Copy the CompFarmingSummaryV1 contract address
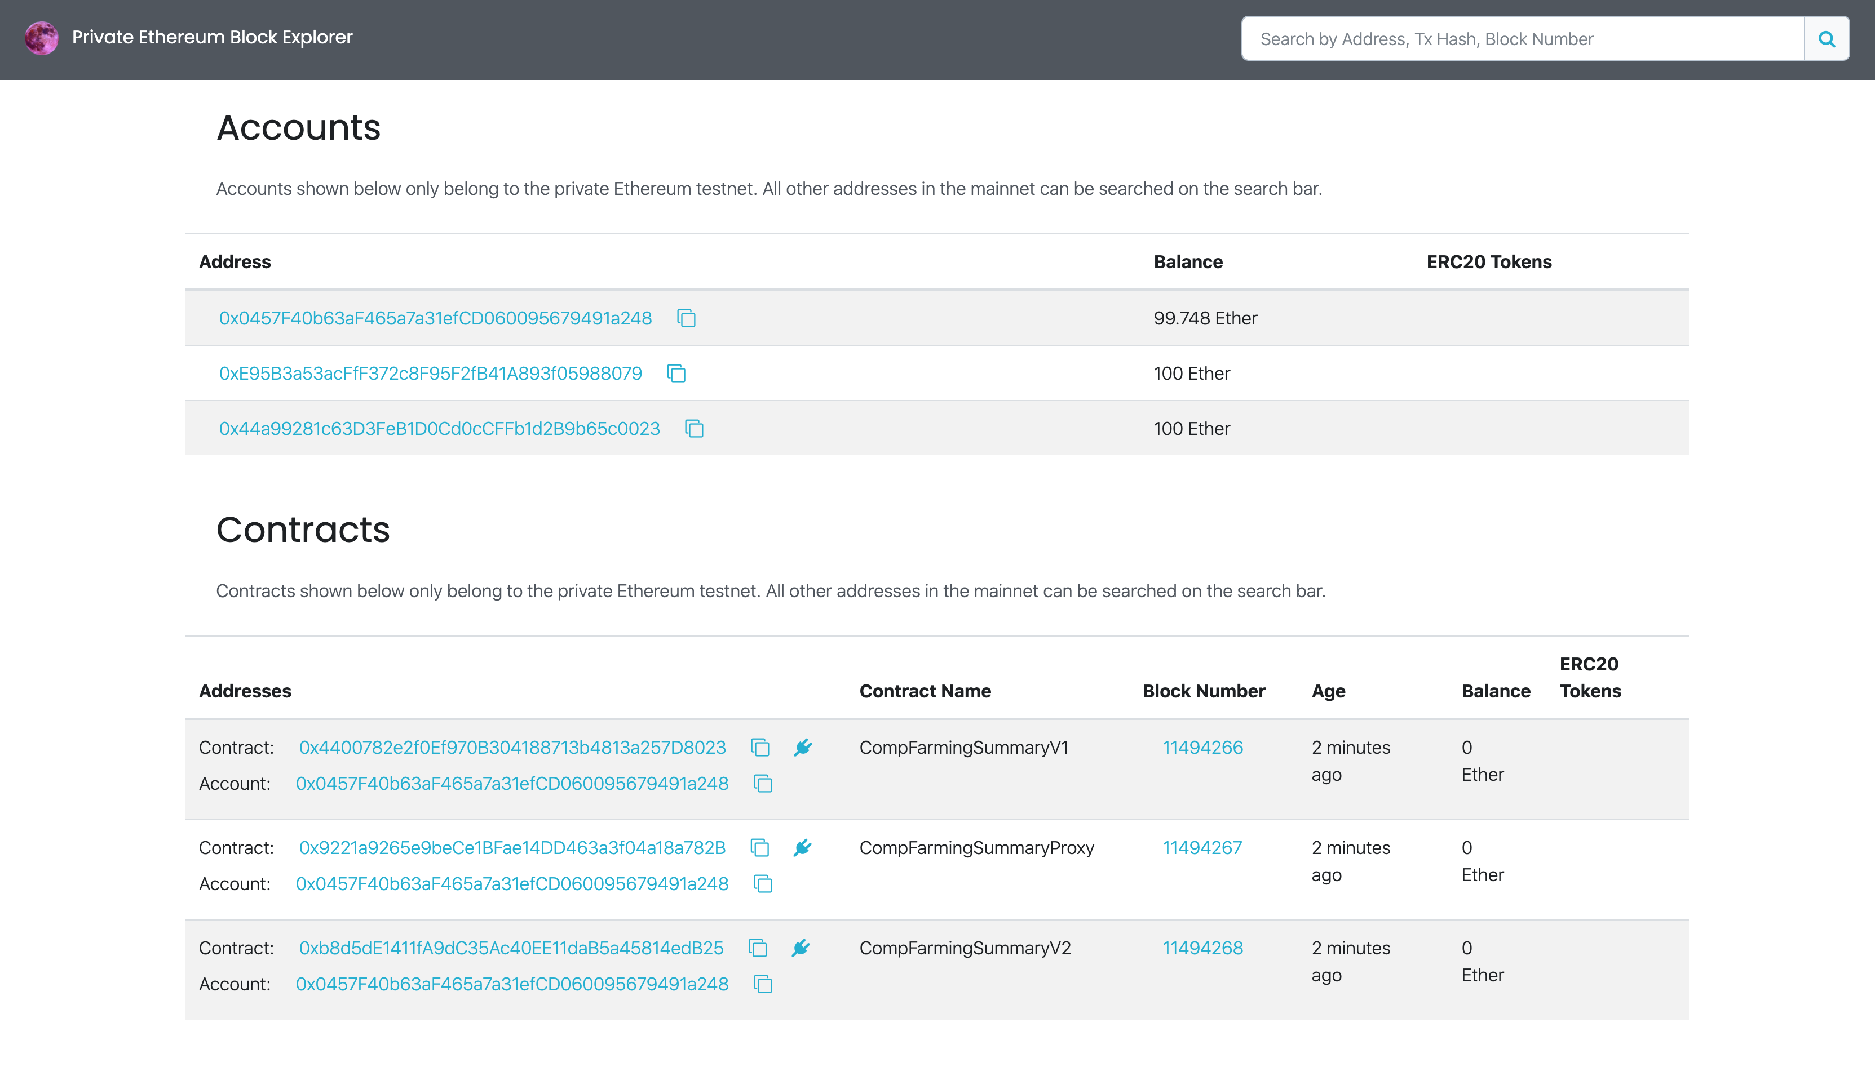The height and width of the screenshot is (1067, 1875). (x=760, y=748)
